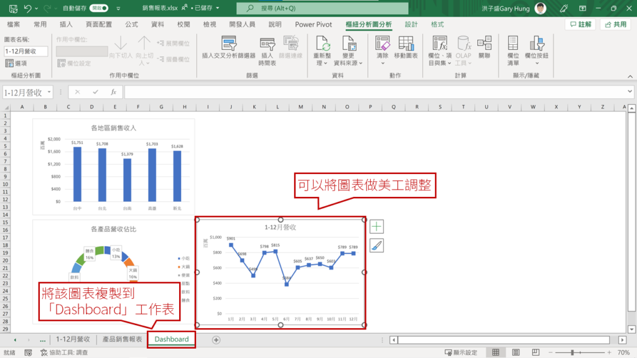
Task: Click the search box 搜尋 (Alt+Q)
Action: pos(322,8)
